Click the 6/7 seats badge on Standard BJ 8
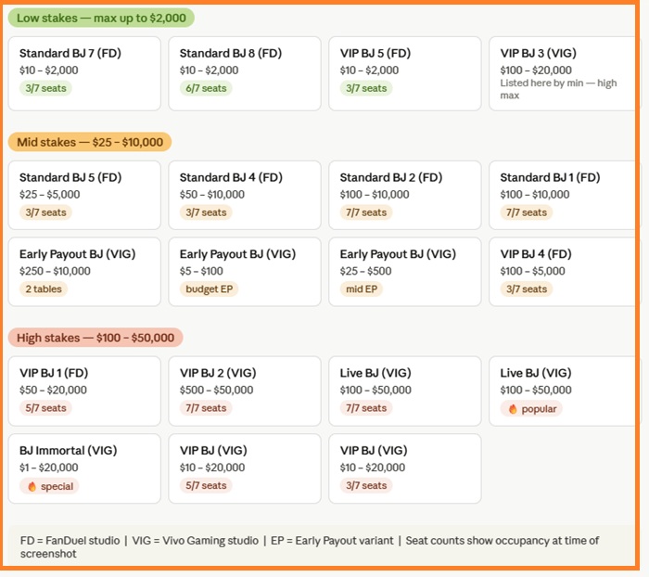Image resolution: width=649 pixels, height=577 pixels. tap(206, 88)
